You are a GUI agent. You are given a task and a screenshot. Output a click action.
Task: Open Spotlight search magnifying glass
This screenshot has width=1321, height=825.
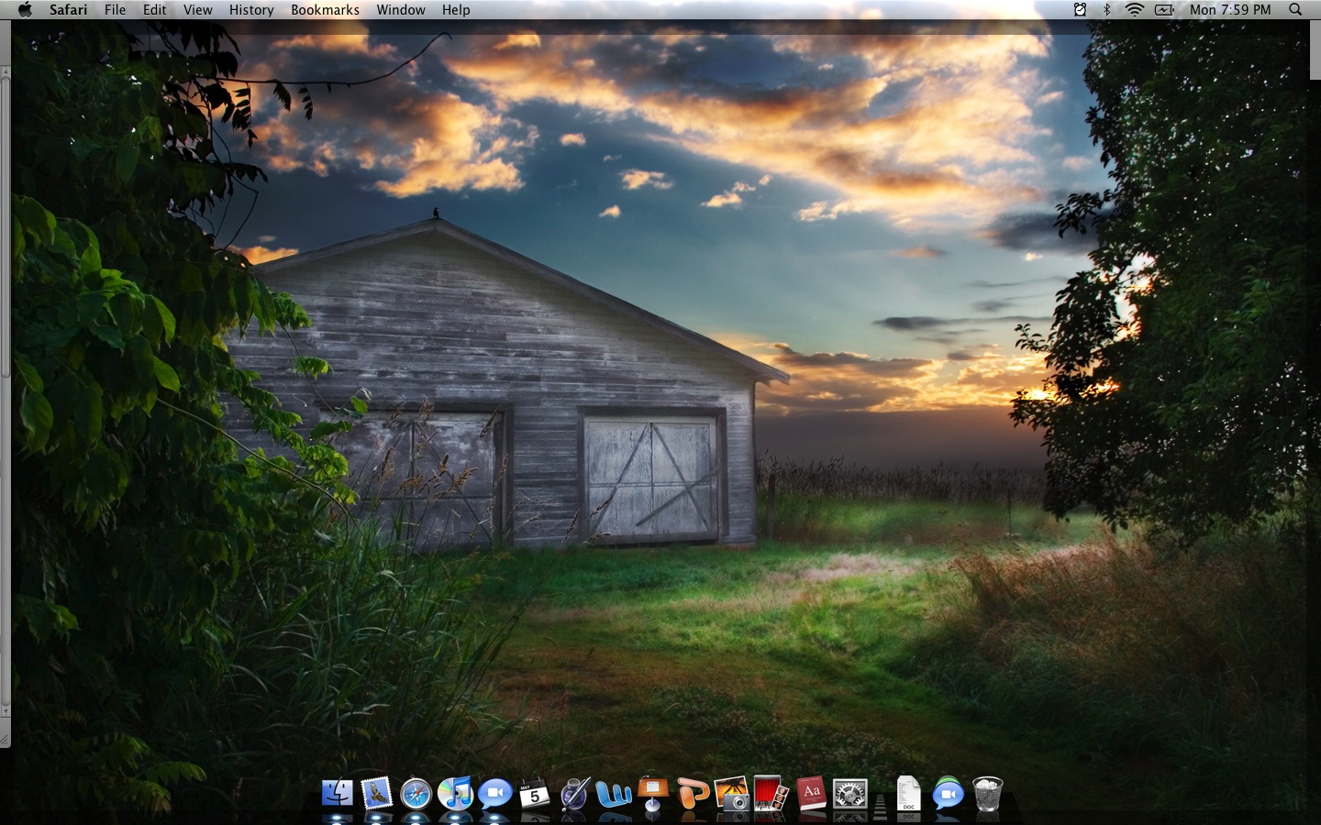click(1295, 9)
